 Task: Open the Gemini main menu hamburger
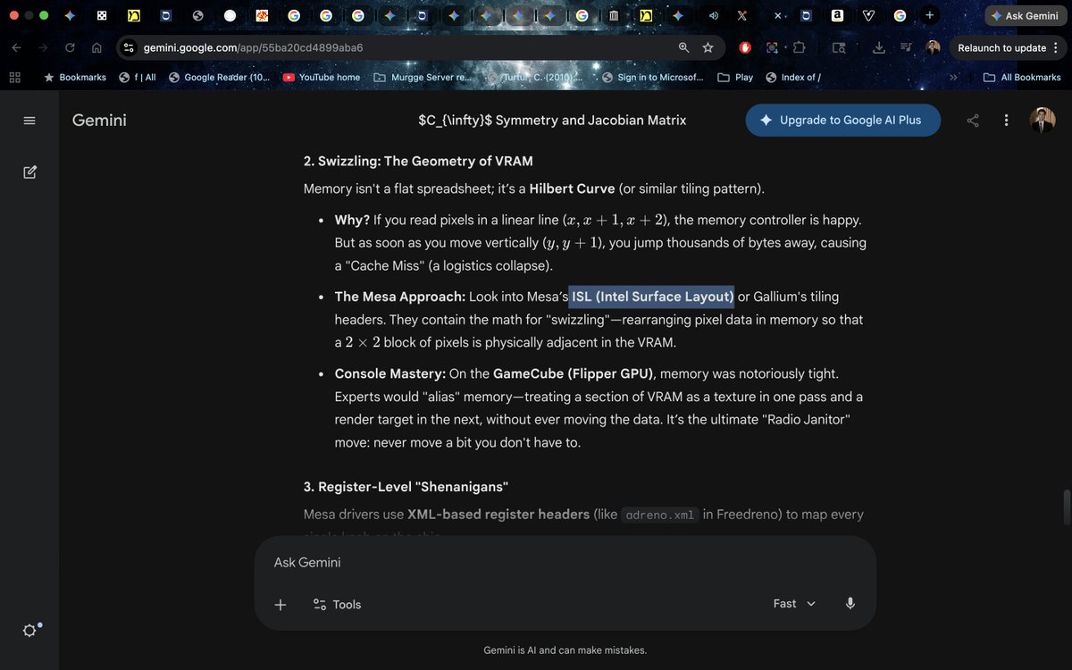tap(29, 121)
